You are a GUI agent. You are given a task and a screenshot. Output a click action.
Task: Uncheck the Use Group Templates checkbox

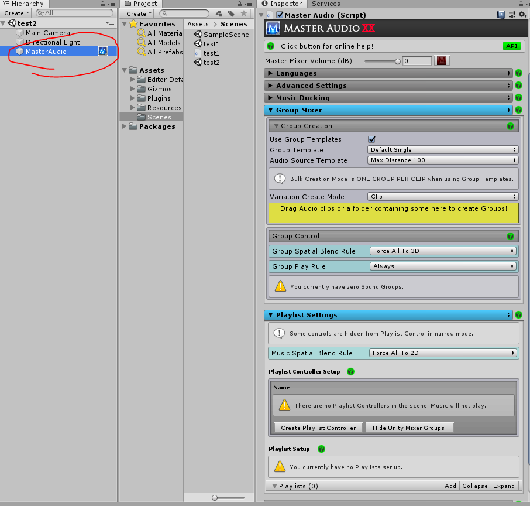371,139
